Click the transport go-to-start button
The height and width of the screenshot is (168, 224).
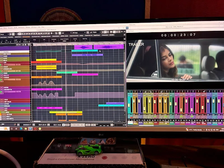73,125
